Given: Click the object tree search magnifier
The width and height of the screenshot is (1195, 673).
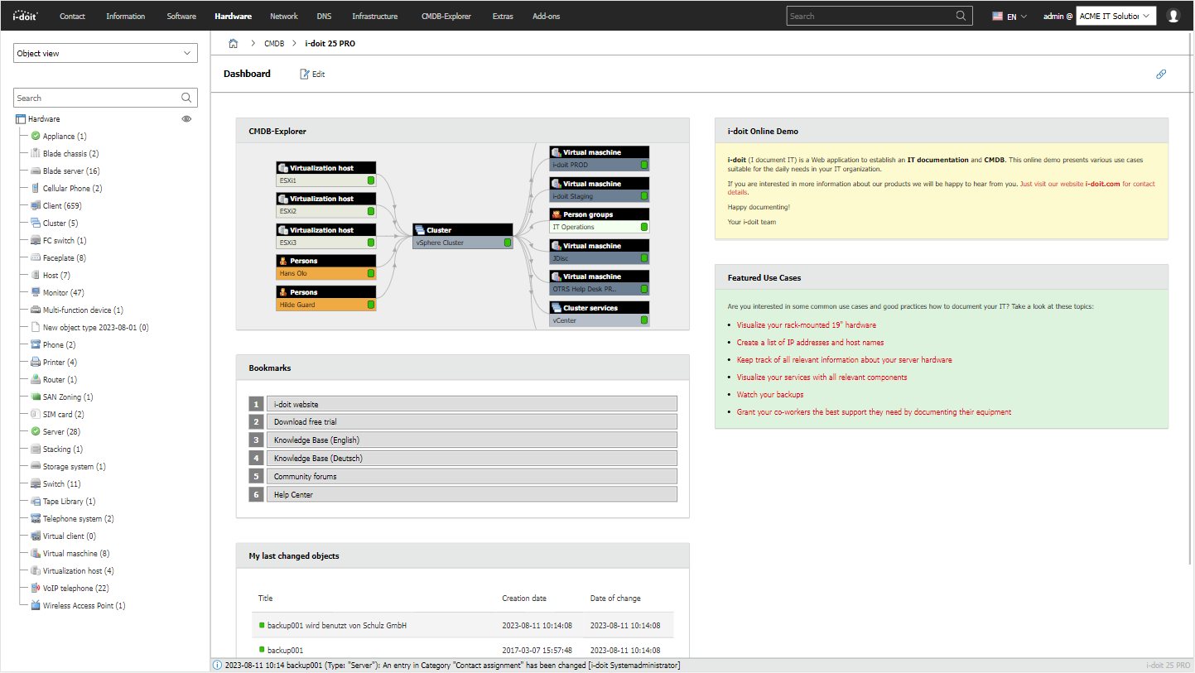Looking at the screenshot, I should [187, 98].
